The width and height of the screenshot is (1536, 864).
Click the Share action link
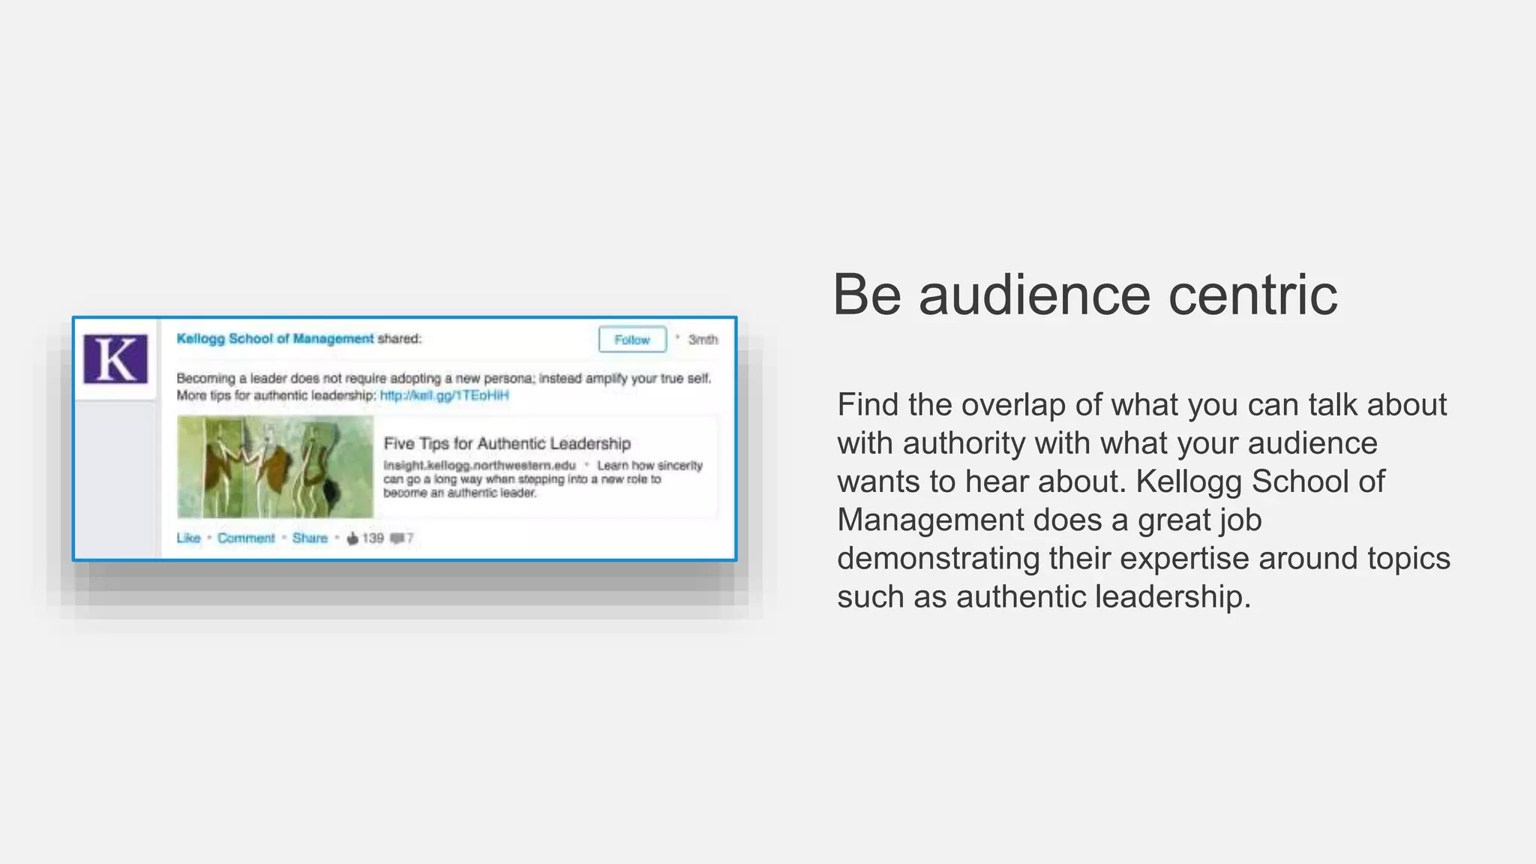pos(310,538)
